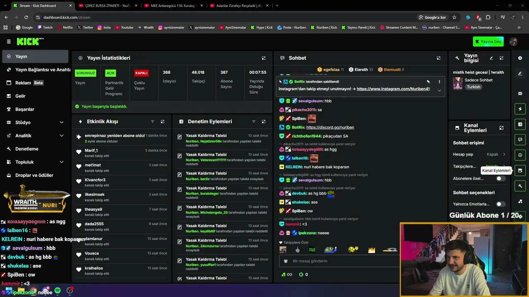Expand the Yayın bilgisi panel
Image resolution: width=529 pixels, height=297 pixels.
(501, 58)
